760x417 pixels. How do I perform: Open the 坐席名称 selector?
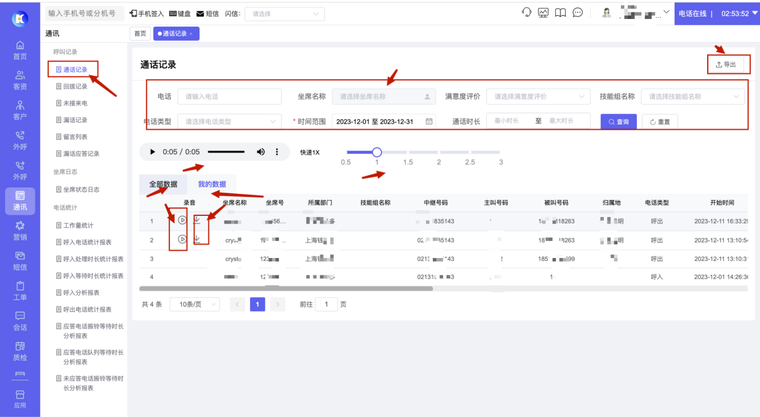click(x=384, y=96)
